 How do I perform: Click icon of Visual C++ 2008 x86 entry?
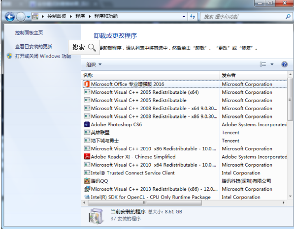pyautogui.click(x=87, y=116)
